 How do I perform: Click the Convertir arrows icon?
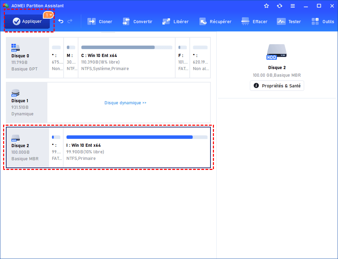(x=126, y=21)
